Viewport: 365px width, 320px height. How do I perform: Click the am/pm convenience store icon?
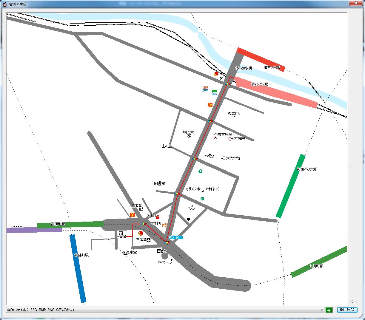205,89
